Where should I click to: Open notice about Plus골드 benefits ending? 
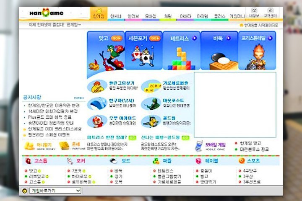pyautogui.click(x=49, y=117)
